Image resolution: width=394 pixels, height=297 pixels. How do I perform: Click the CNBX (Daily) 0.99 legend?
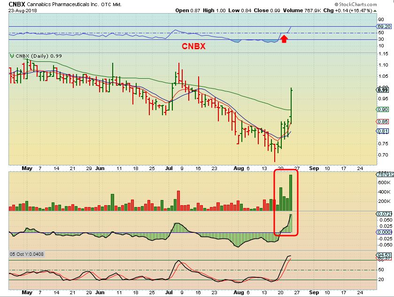coord(39,56)
